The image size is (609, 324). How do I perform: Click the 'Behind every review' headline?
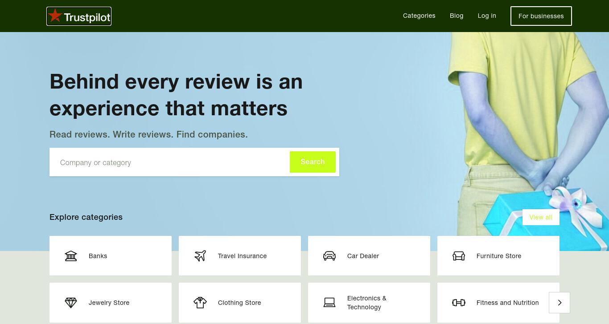pos(176,95)
